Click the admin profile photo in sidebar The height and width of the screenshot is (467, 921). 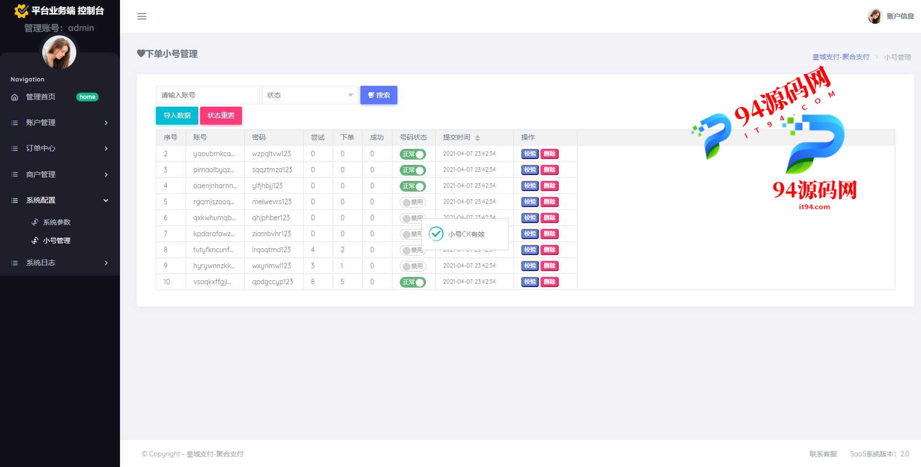[x=59, y=52]
